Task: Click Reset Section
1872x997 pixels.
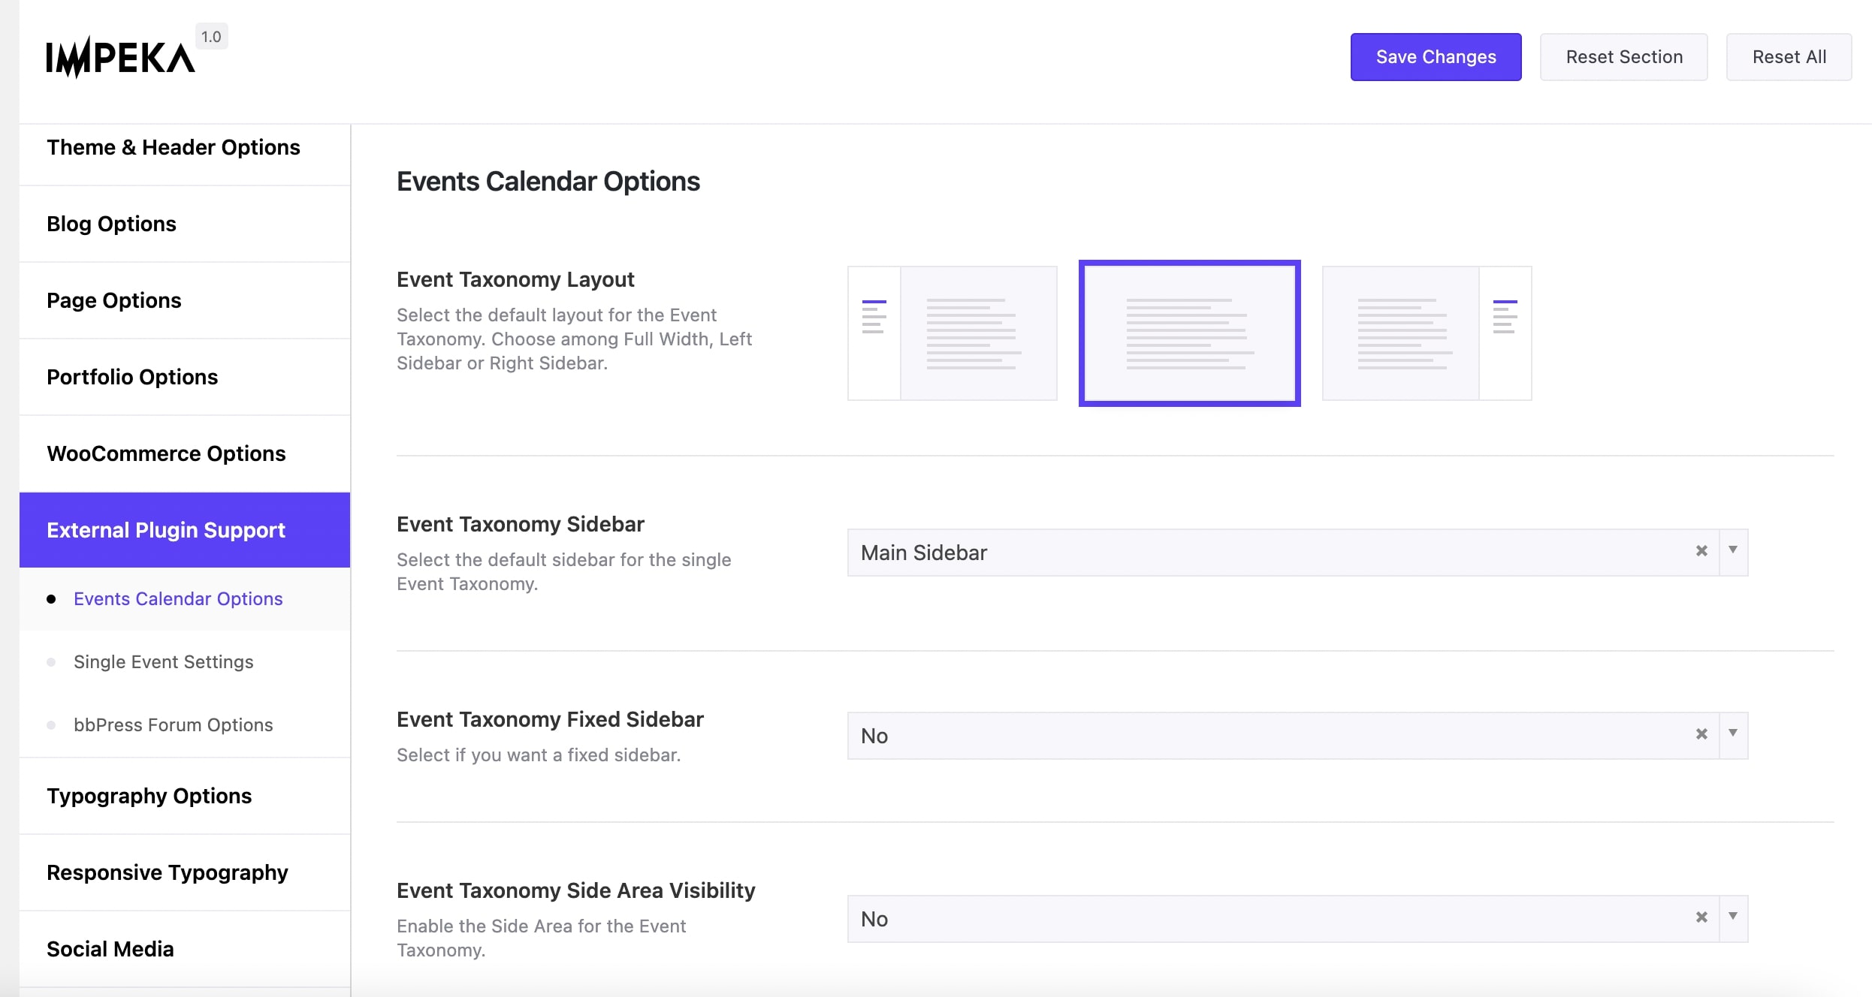Action: (1624, 56)
